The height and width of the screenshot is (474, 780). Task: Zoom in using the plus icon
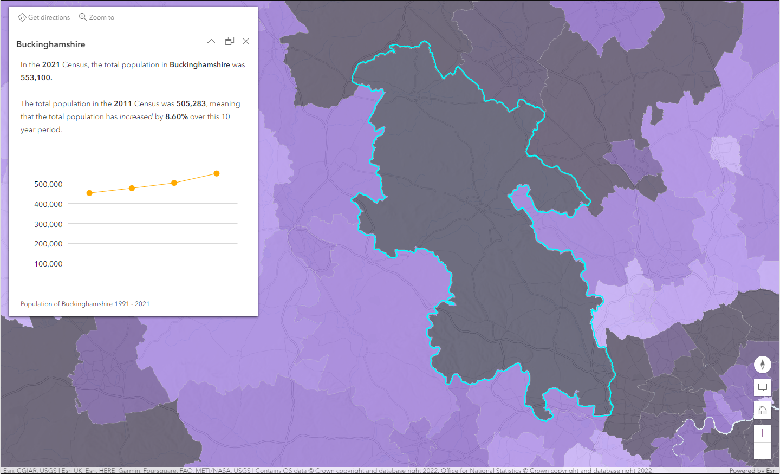pos(762,432)
